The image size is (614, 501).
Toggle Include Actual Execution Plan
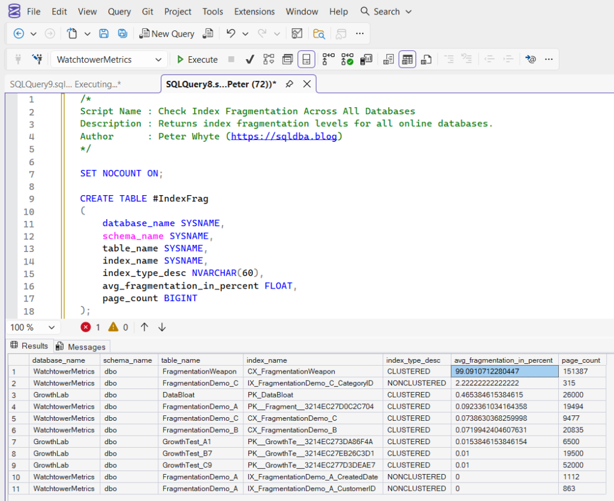327,59
